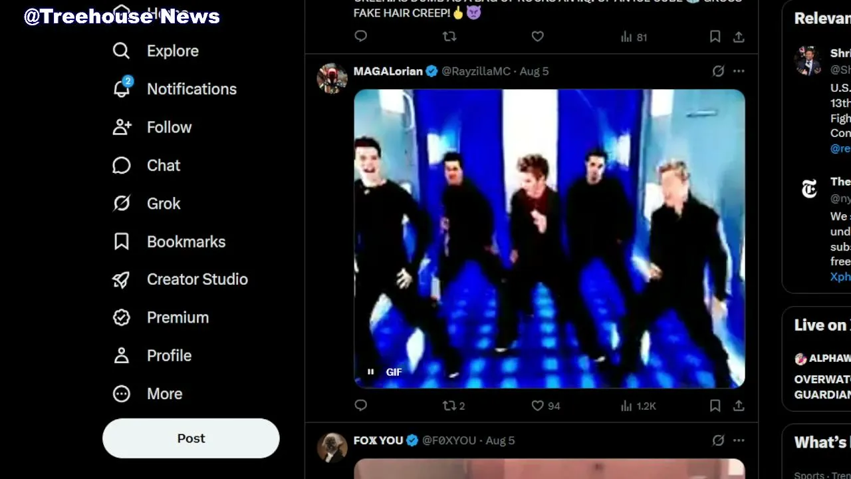851x479 pixels.
Task: Open the New York Times avatar in the right panel
Action: click(x=809, y=190)
